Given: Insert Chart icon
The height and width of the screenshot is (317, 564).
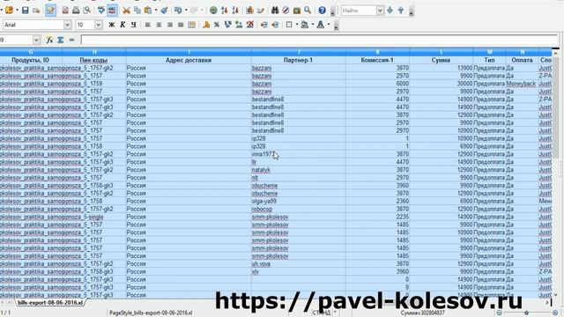Looking at the screenshot, I should pyautogui.click(x=250, y=11).
